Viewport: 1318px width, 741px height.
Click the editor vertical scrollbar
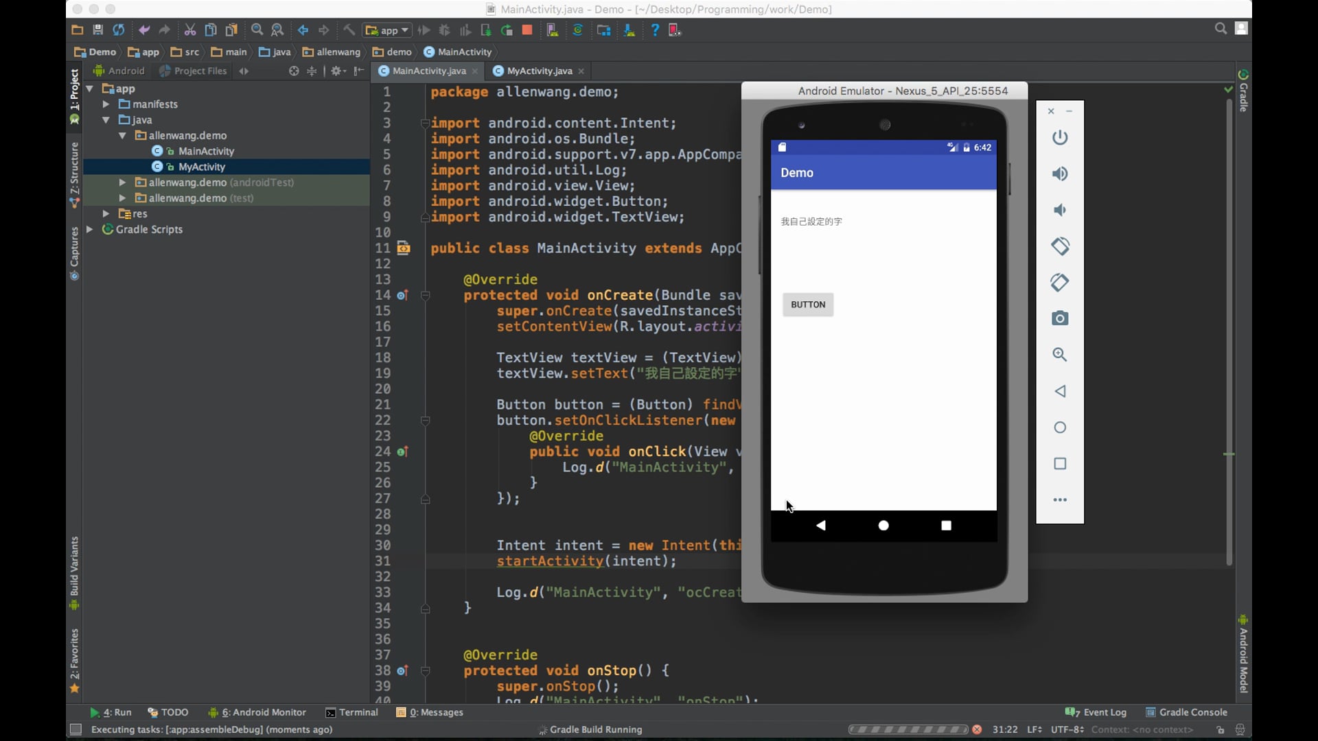1229,329
